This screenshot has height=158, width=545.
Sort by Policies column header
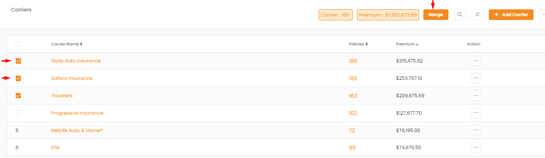pos(358,44)
